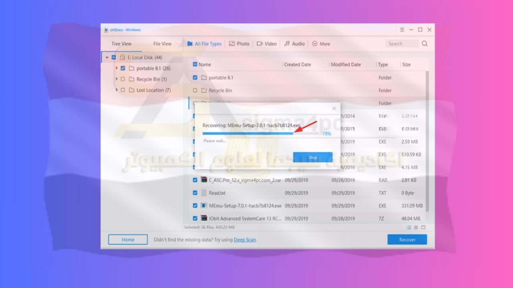The image size is (513, 288).
Task: Click the Home button
Action: (128, 240)
